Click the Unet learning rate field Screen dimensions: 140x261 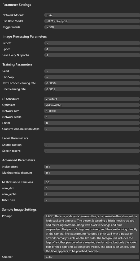[x=92, y=89]
